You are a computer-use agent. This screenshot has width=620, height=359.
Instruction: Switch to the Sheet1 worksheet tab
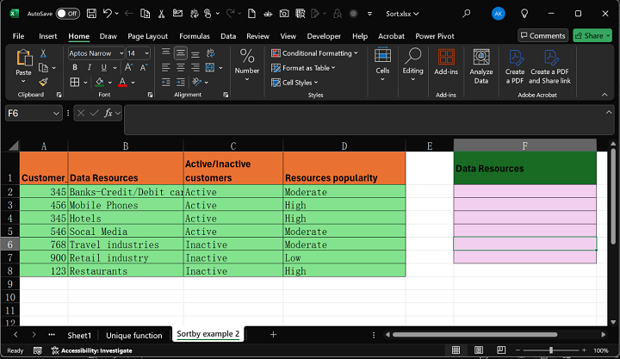pyautogui.click(x=79, y=334)
